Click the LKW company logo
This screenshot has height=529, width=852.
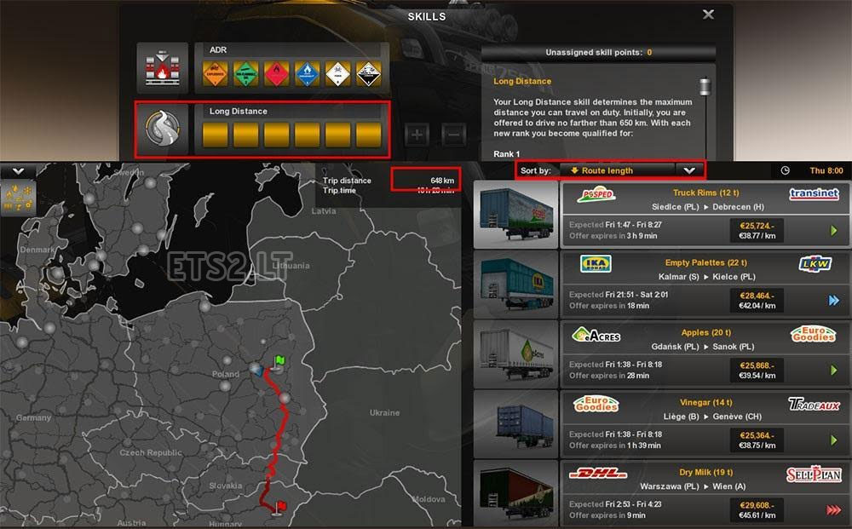point(815,264)
